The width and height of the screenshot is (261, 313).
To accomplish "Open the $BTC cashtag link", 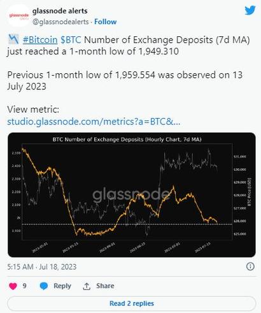I will (71, 40).
